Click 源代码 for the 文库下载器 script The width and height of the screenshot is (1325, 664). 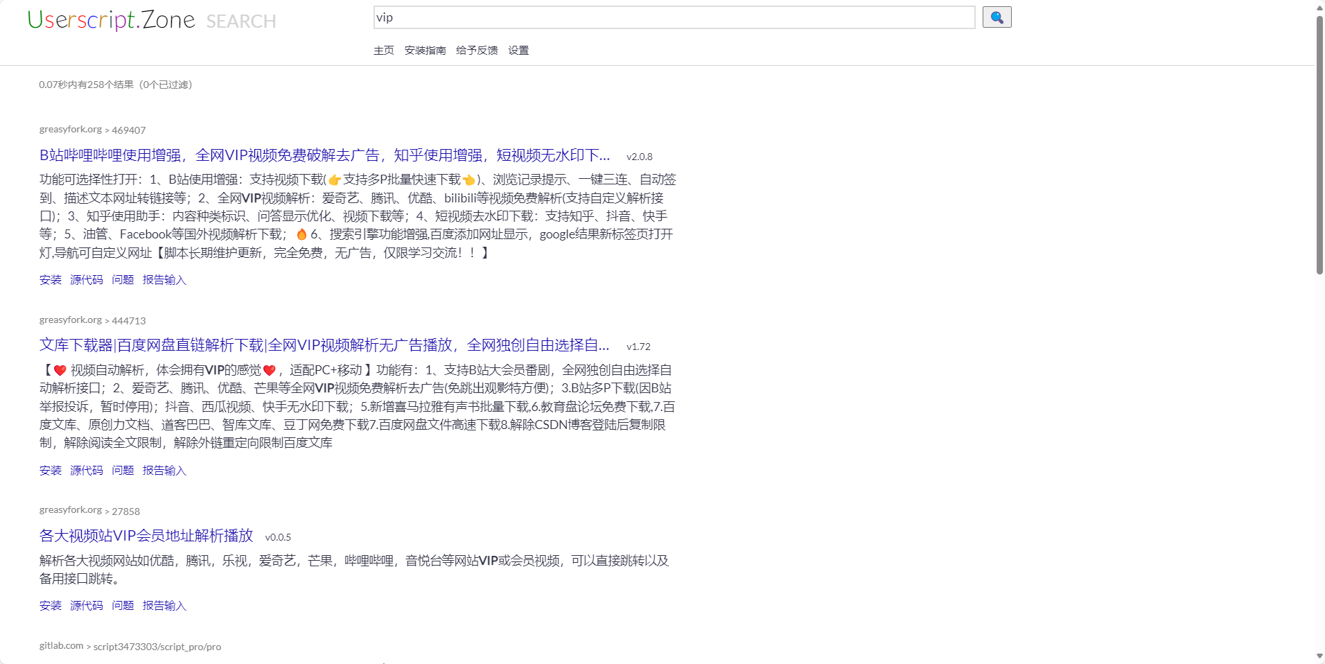[87, 471]
